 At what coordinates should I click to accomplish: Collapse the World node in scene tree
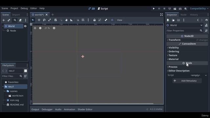tap(3, 26)
